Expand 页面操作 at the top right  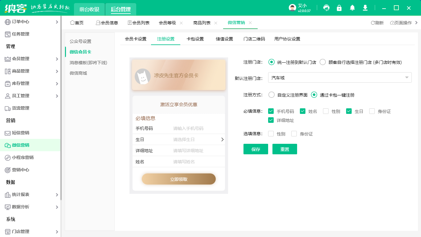pos(401,23)
